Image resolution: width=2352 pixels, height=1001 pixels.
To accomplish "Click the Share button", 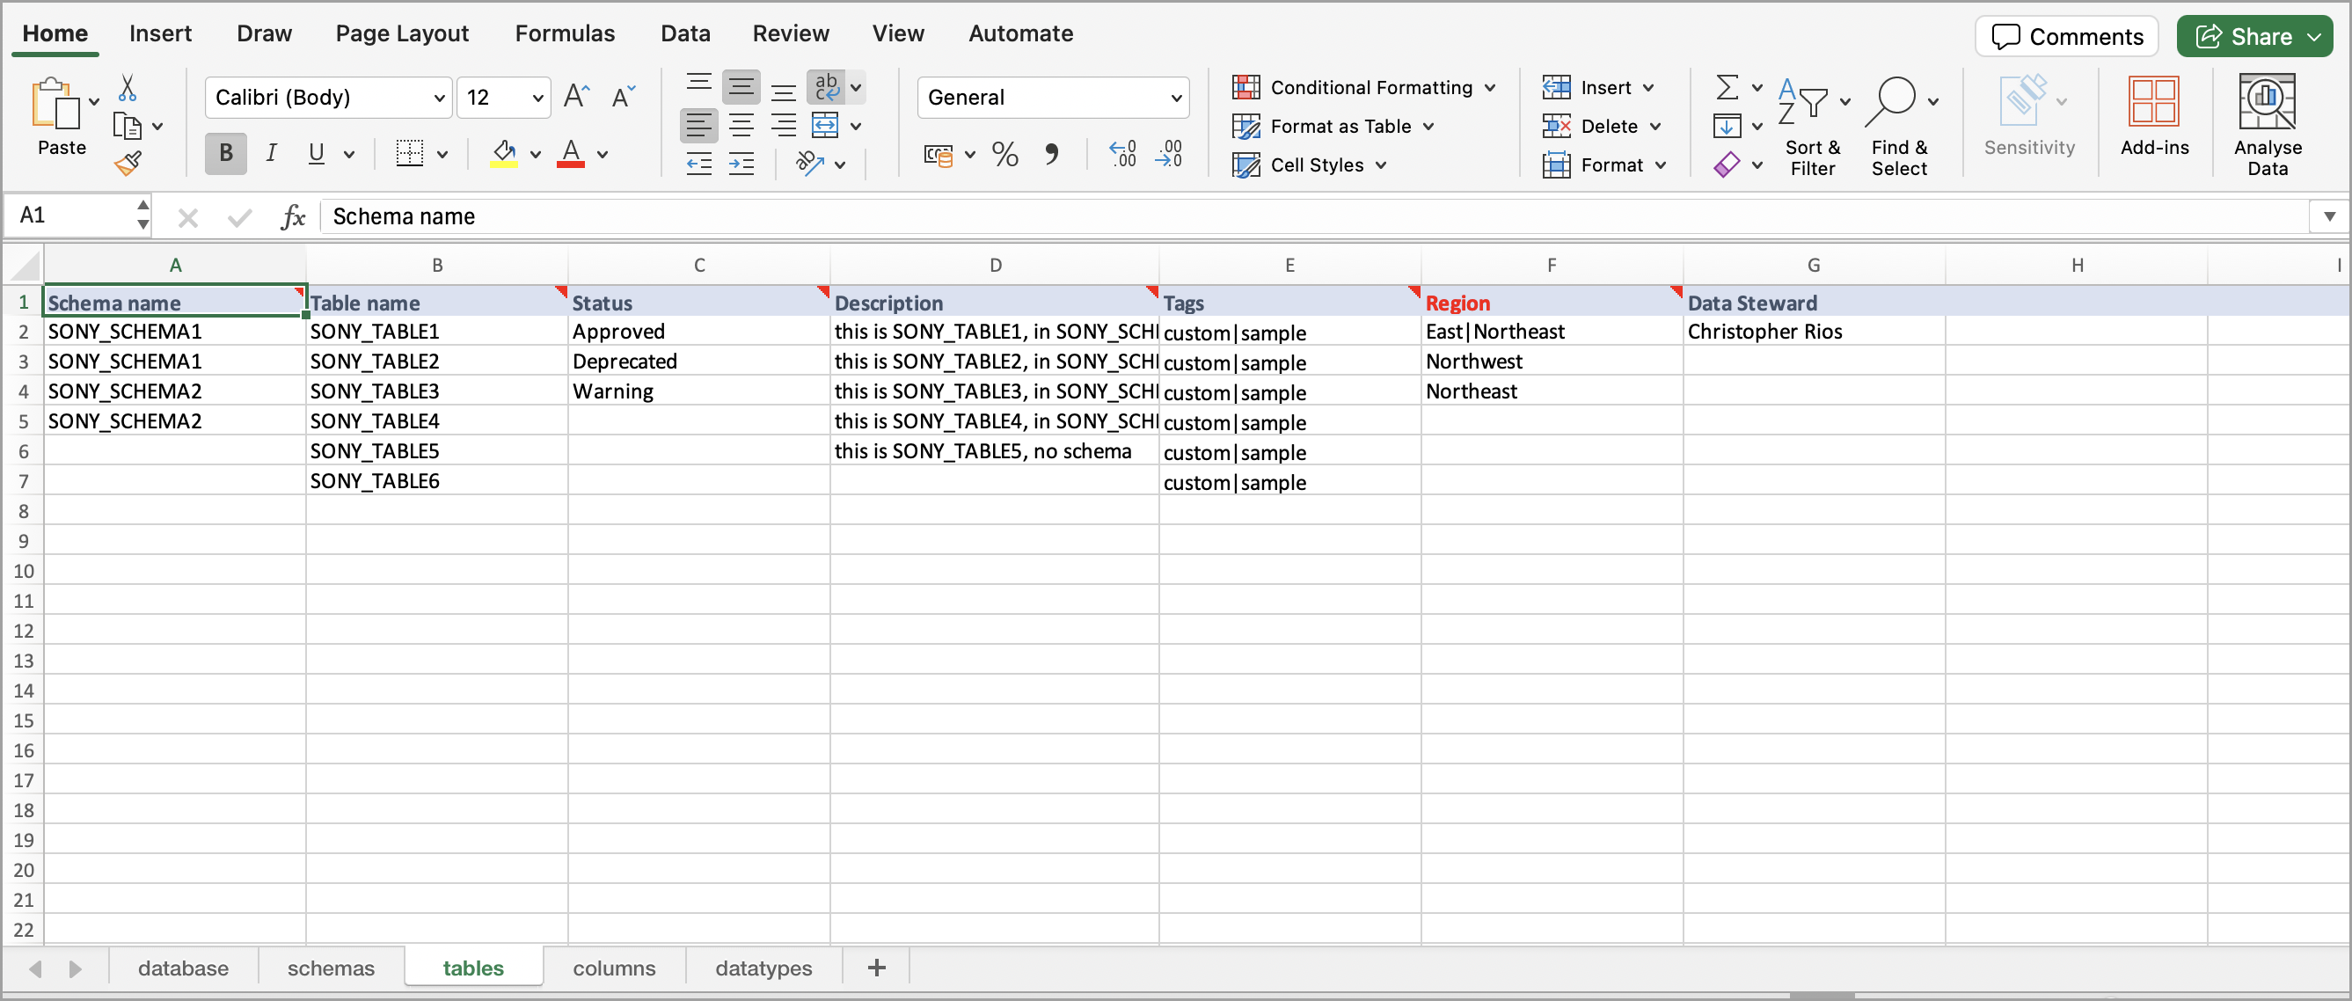I will coord(2255,37).
